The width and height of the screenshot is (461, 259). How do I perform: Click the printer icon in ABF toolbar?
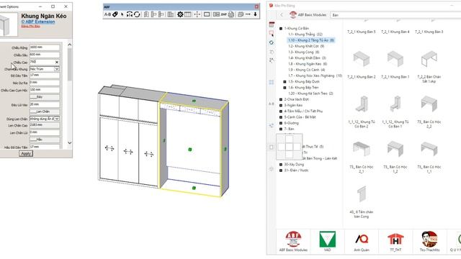click(x=231, y=14)
